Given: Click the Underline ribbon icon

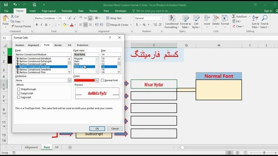Looking at the screenshot, I should point(46,25).
